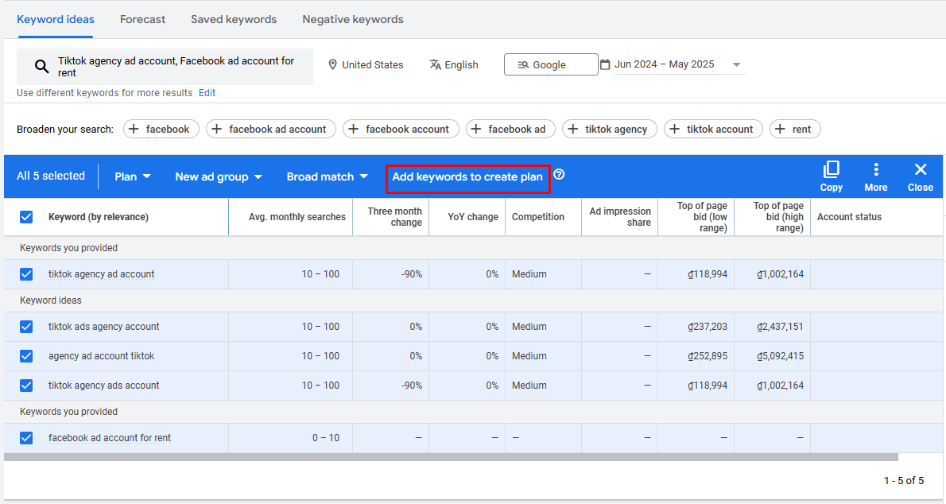Click plus icon on 'tiktok account' chip

(674, 129)
